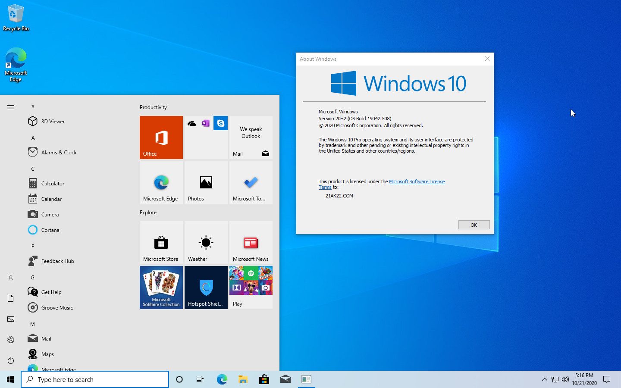621x388 pixels.
Task: Select the Explore group heading
Action: [x=148, y=213]
